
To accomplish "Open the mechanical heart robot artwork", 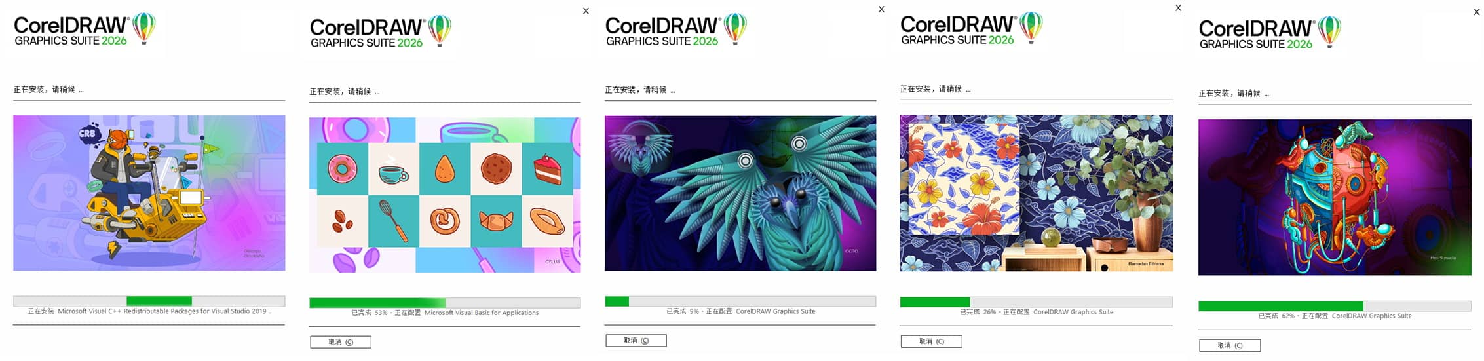I will [x=1335, y=197].
